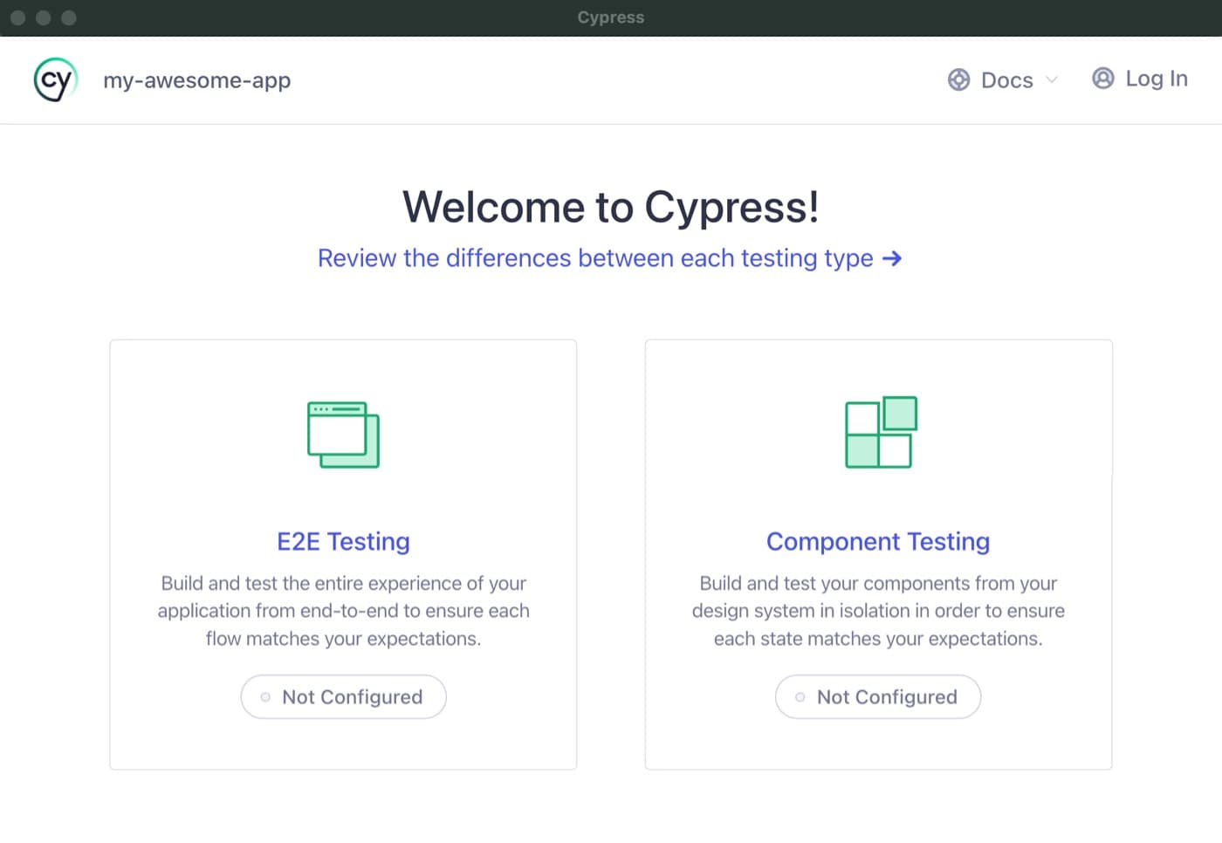Click the Cypress window title

tap(611, 17)
